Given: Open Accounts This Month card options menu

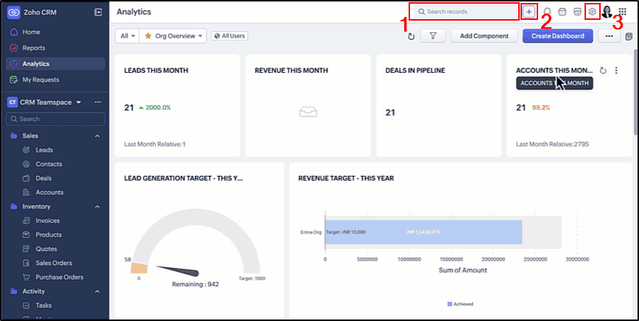Looking at the screenshot, I should point(617,71).
